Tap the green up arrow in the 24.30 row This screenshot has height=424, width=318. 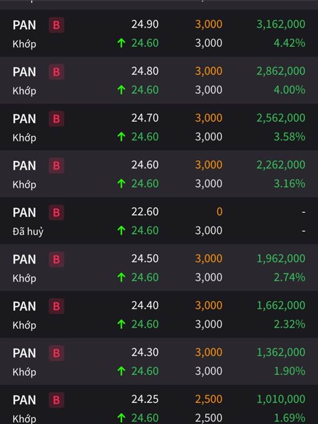pos(121,371)
